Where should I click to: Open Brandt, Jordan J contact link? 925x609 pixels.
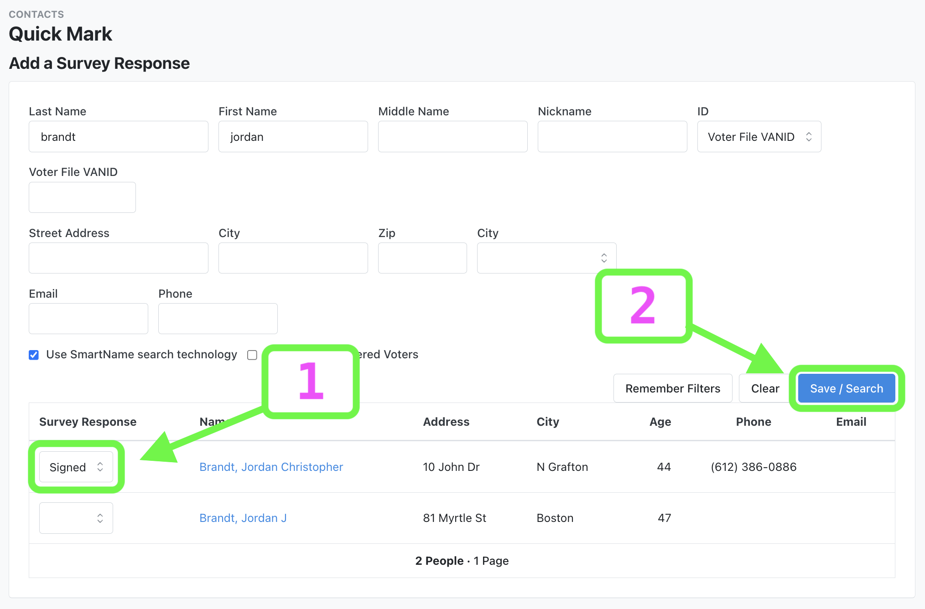(243, 518)
